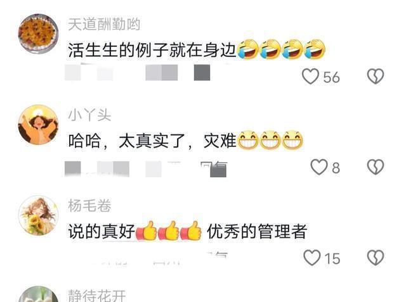Tap the 15 like count
This screenshot has width=406, height=302.
(x=332, y=258)
